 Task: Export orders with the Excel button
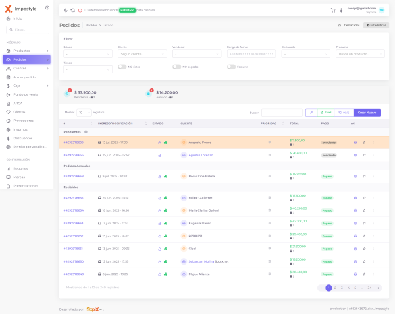tap(325, 113)
